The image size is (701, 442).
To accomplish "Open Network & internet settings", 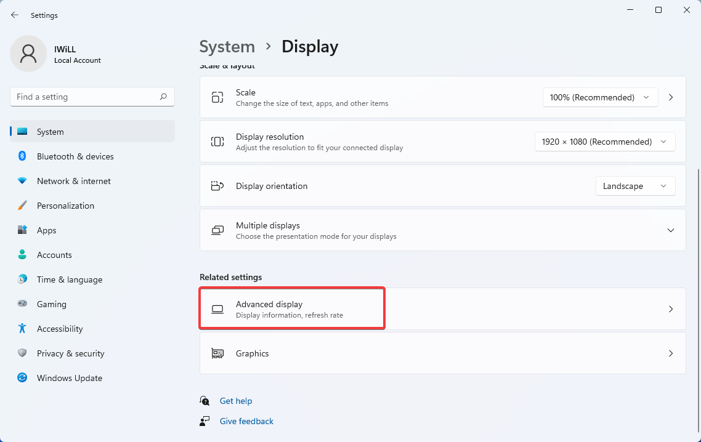I will click(x=74, y=181).
